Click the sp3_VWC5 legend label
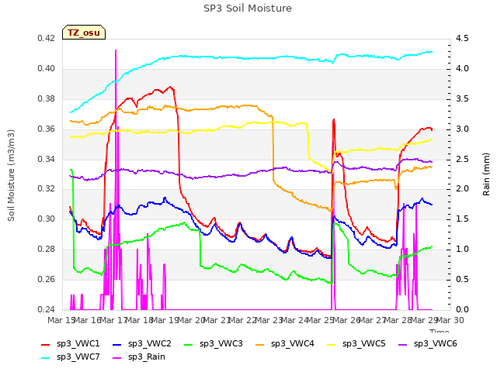 pos(364,343)
